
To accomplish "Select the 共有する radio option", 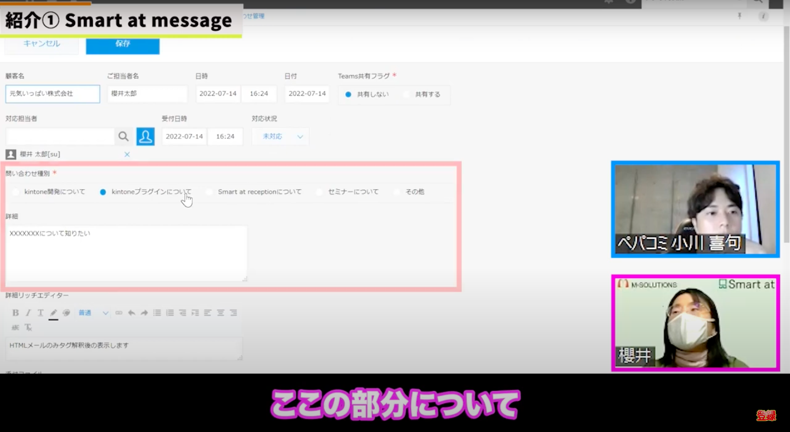I will pyautogui.click(x=407, y=94).
